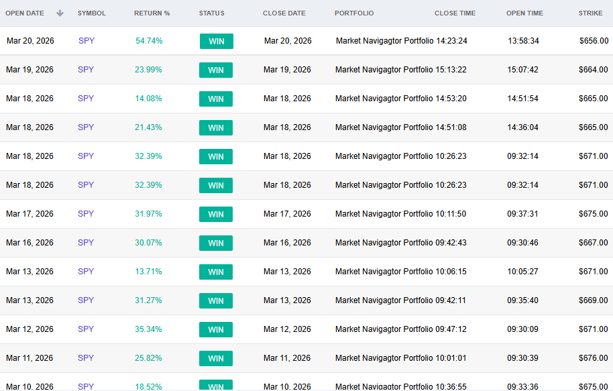This screenshot has width=613, height=391.
Task: Click the 23.99% return value
Action: (148, 70)
